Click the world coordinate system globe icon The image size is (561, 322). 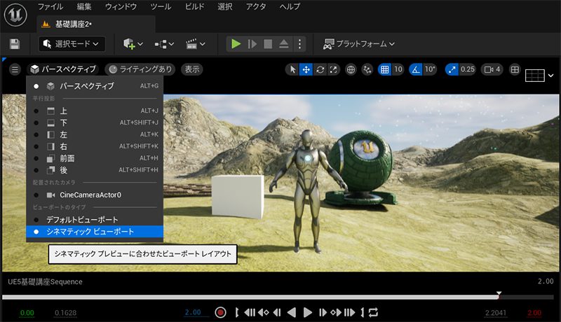(351, 69)
